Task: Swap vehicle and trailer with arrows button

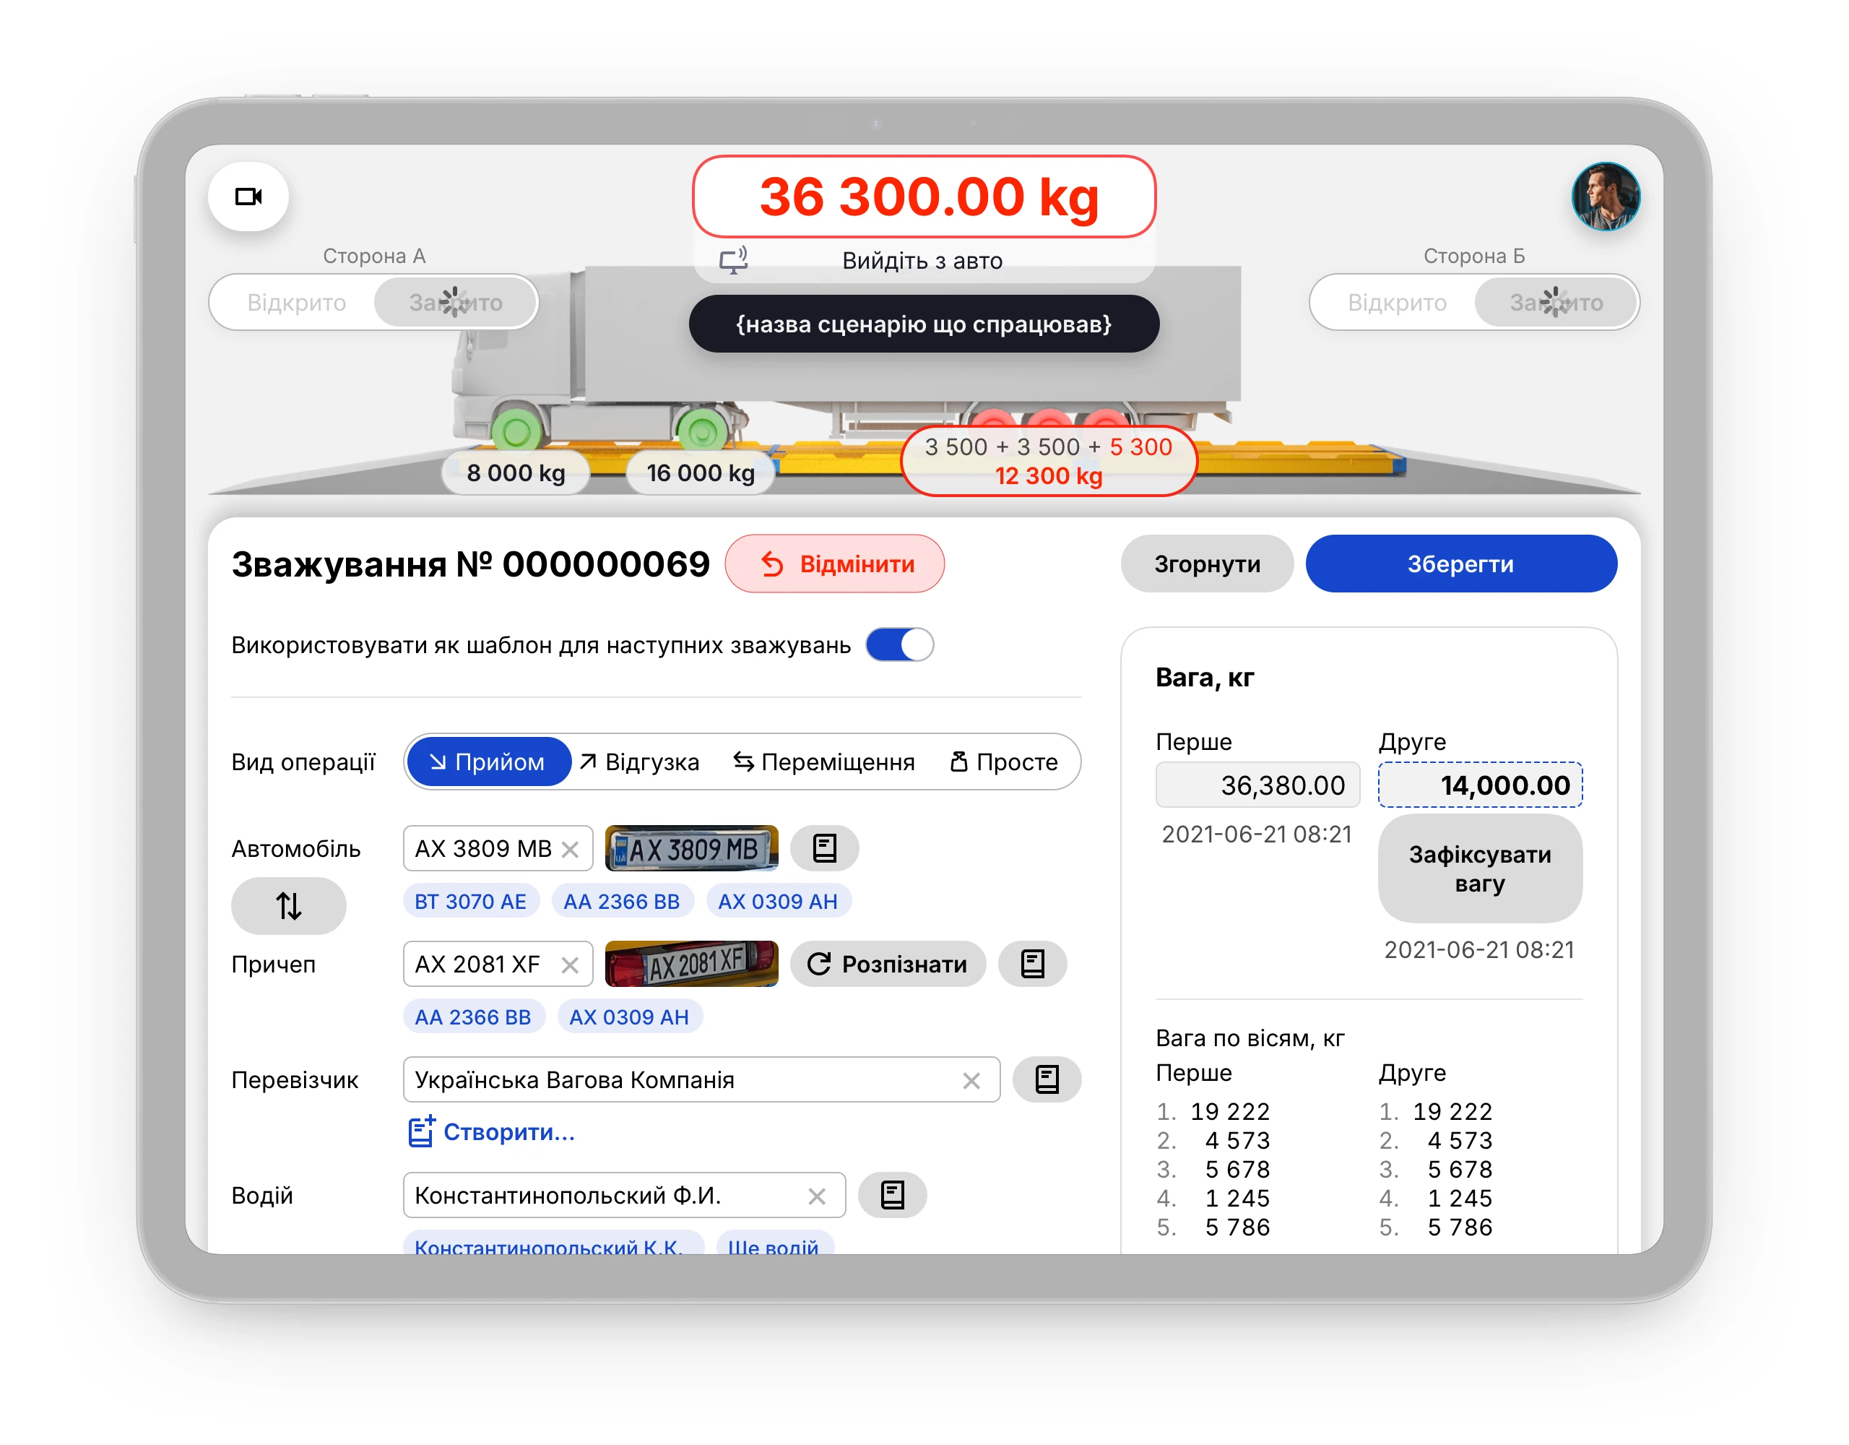Action: pyautogui.click(x=288, y=905)
